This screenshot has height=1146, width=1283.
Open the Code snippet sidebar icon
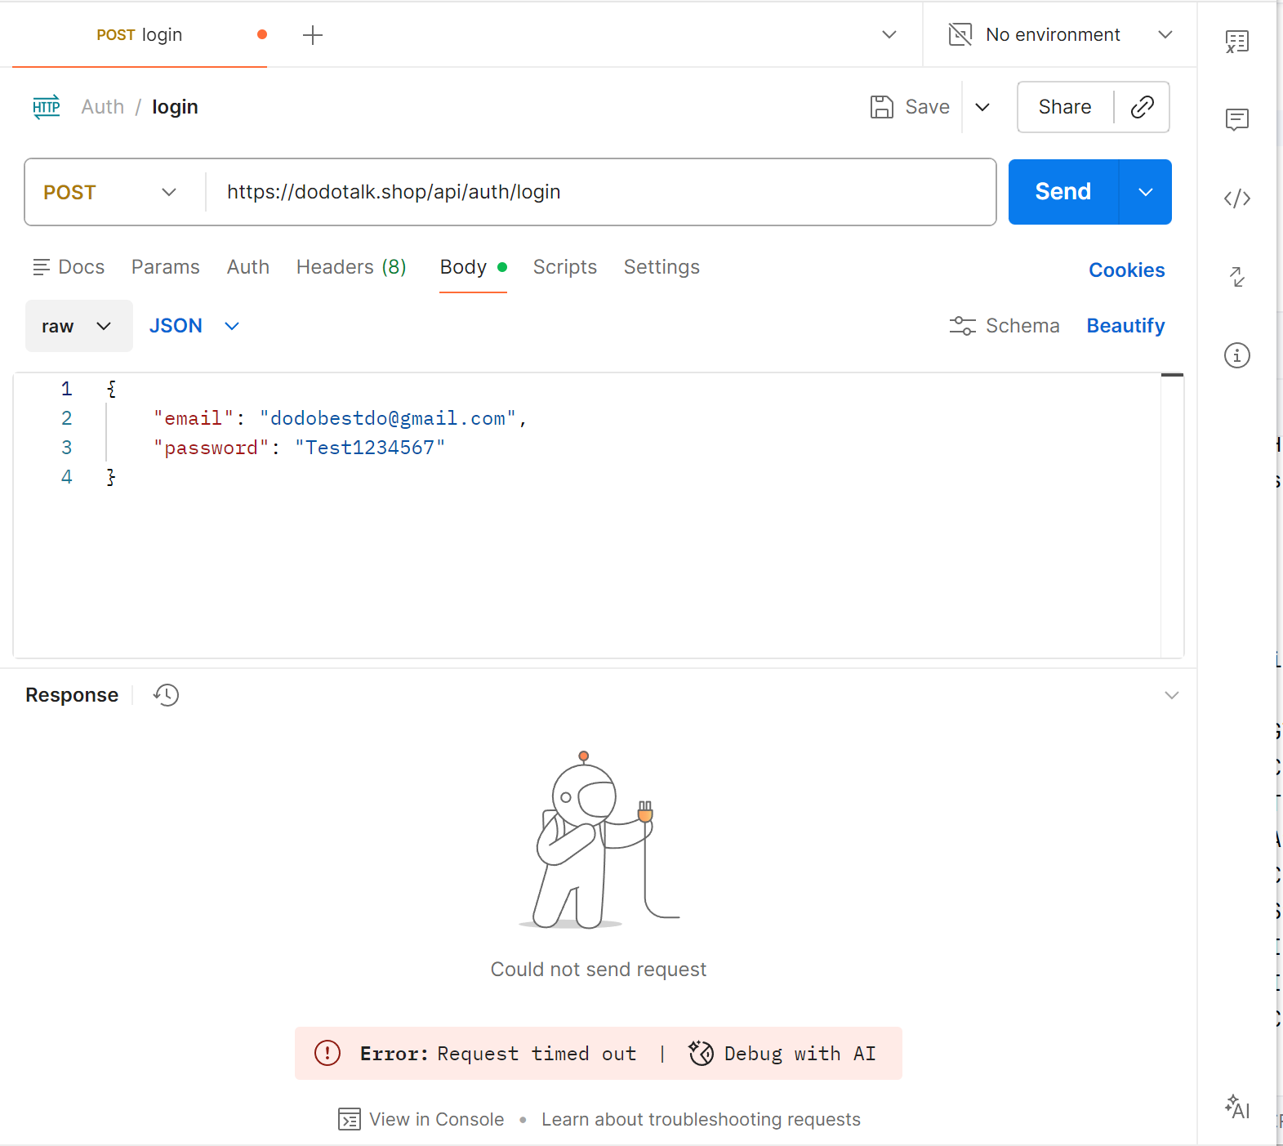click(1237, 198)
